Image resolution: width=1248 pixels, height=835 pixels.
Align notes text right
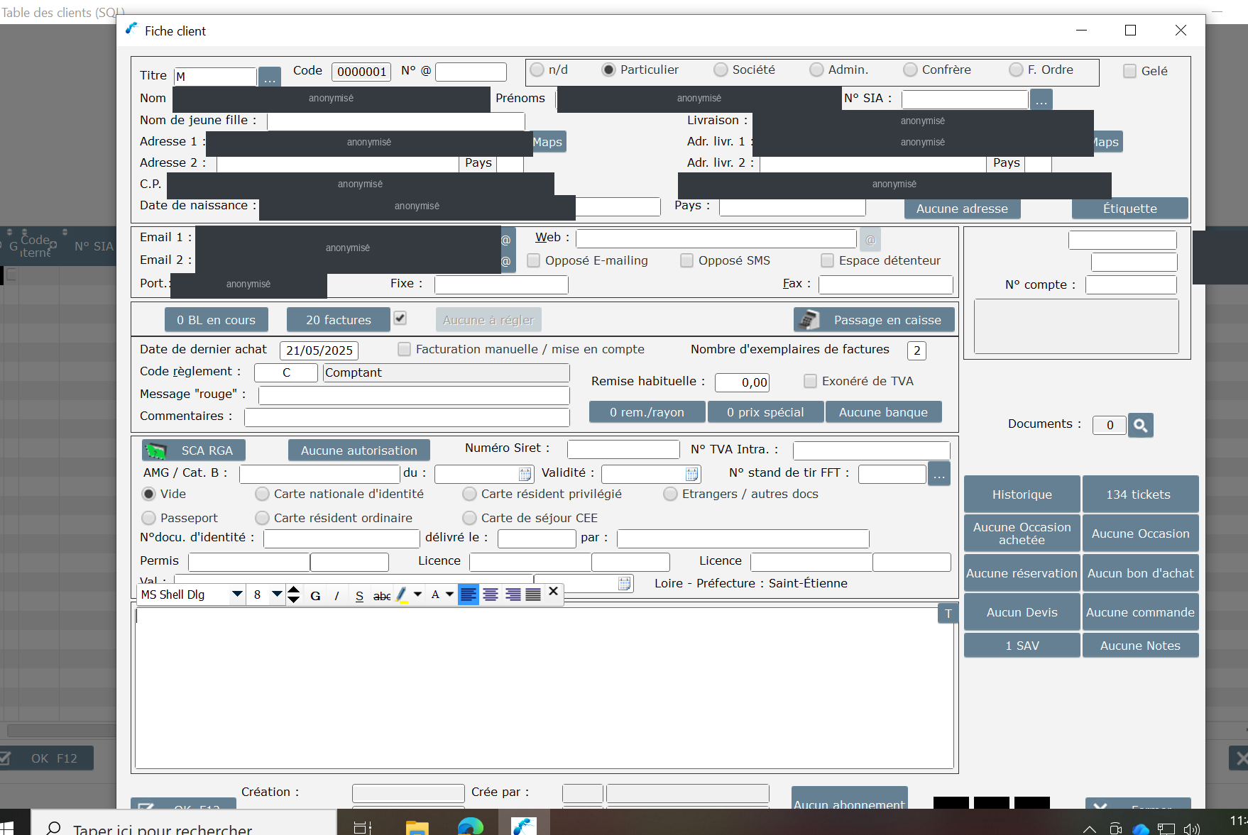[513, 595]
